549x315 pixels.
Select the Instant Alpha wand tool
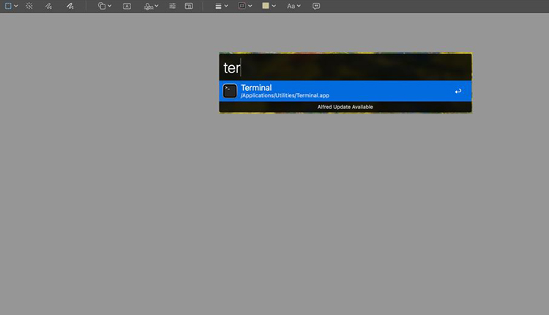pyautogui.click(x=29, y=6)
